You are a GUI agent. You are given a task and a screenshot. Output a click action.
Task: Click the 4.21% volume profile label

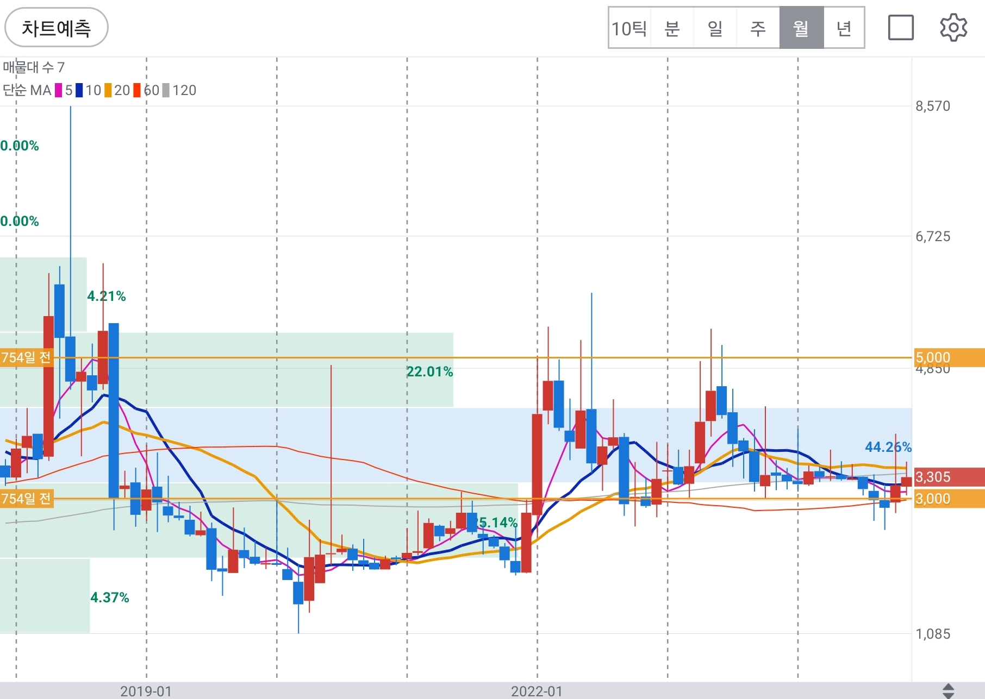tap(107, 296)
